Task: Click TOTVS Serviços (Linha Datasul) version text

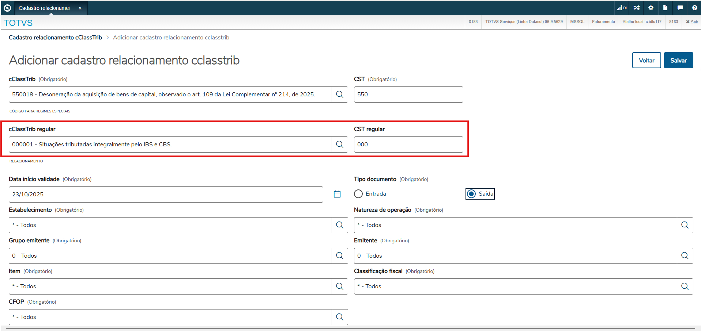Action: pos(524,22)
